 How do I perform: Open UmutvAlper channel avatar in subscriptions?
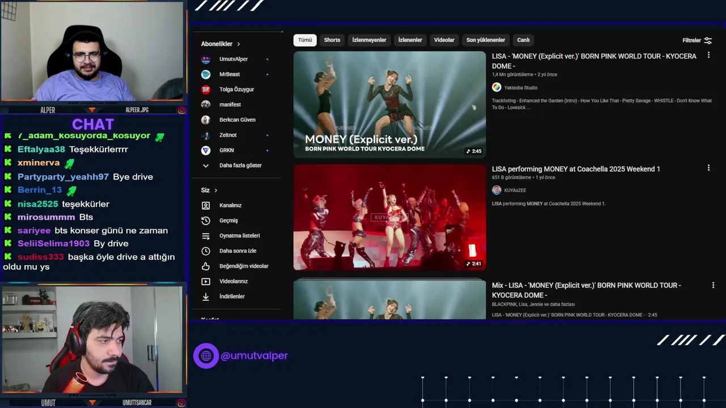click(206, 59)
